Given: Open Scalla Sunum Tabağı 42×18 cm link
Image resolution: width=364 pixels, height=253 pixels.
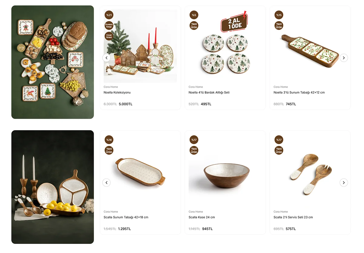Looking at the screenshot, I should click(x=126, y=217).
